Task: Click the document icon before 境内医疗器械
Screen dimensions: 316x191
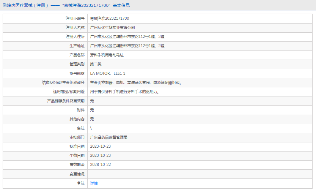Action: [5, 5]
